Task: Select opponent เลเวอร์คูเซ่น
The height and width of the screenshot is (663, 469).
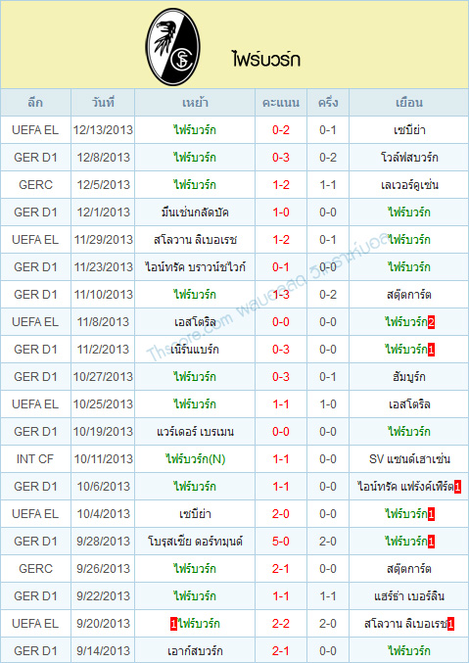Action: (409, 185)
